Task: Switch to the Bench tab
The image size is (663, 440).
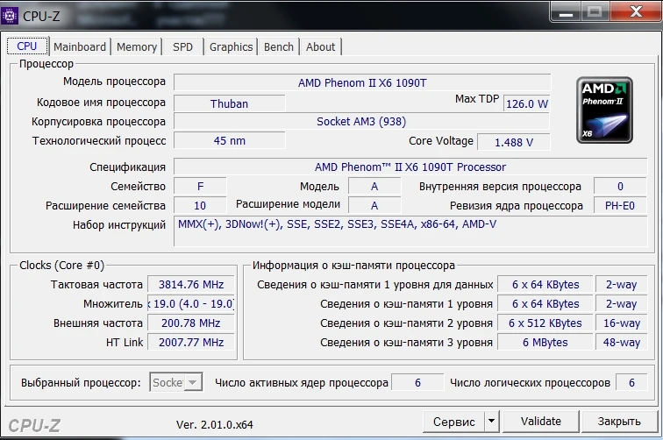Action: [x=279, y=47]
